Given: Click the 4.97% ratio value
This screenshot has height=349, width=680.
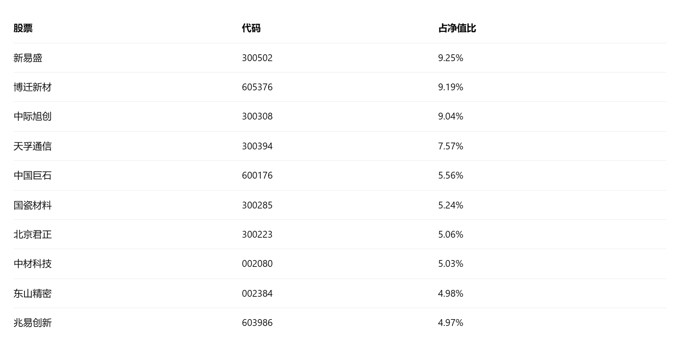Looking at the screenshot, I should [x=451, y=323].
